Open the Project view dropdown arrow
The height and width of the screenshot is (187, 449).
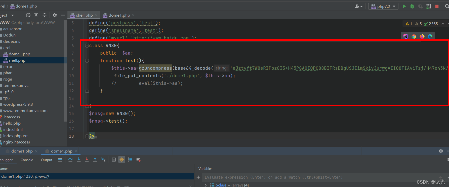tap(13, 15)
